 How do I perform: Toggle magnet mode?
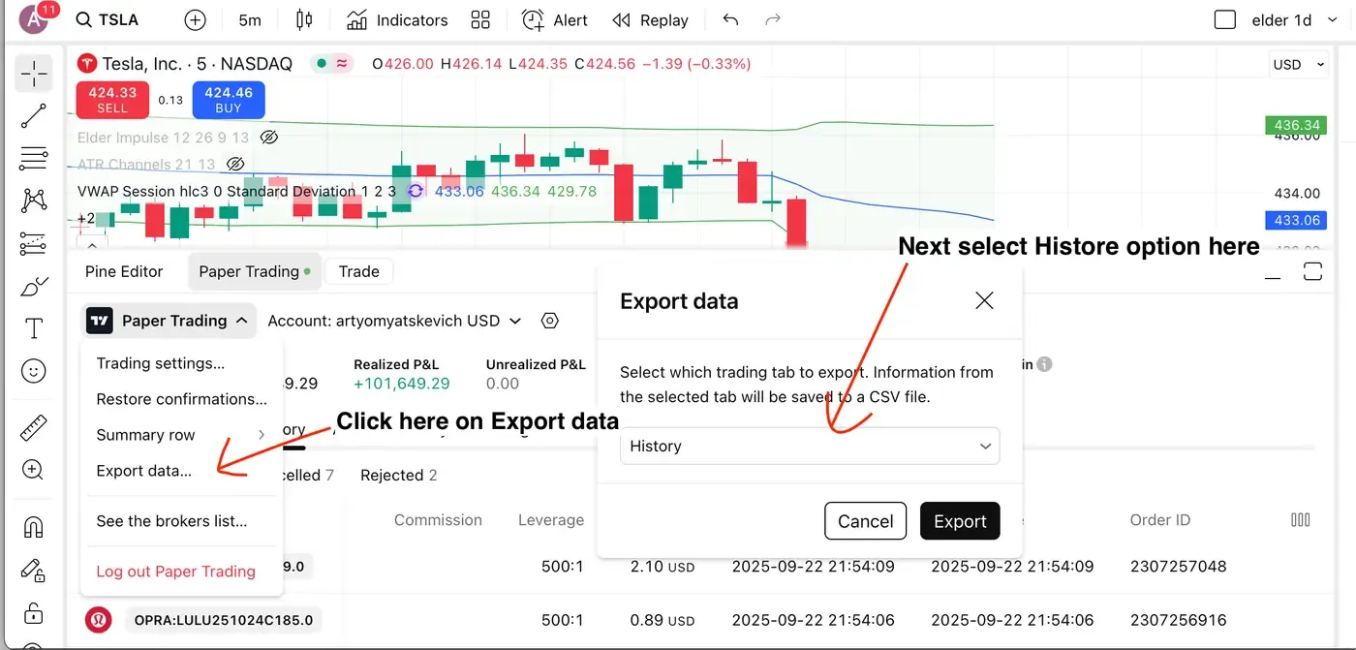(34, 526)
